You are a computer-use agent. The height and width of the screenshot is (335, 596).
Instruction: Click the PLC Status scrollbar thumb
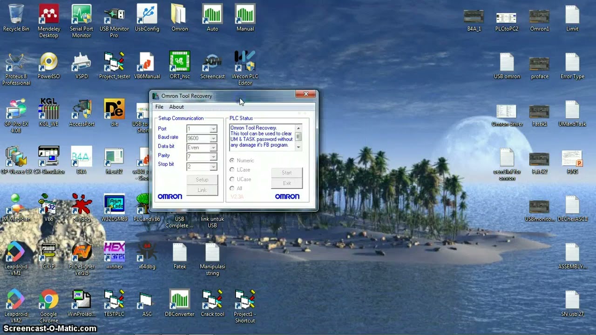[298, 137]
